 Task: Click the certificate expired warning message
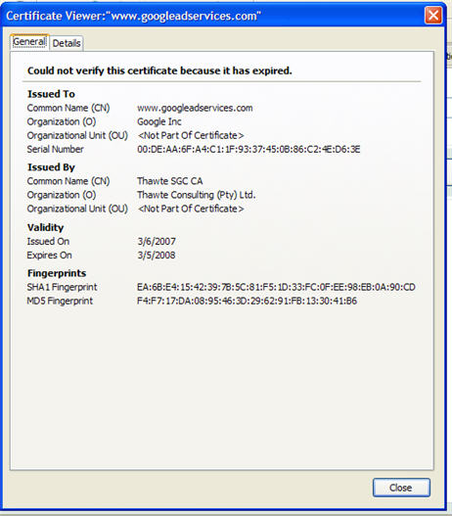pyautogui.click(x=159, y=70)
